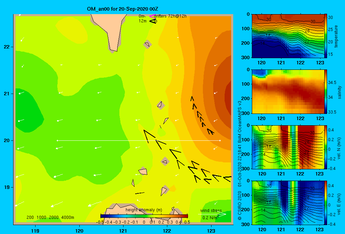Click latitude label 21 on main map
The width and height of the screenshot is (345, 234).
click(x=7, y=94)
